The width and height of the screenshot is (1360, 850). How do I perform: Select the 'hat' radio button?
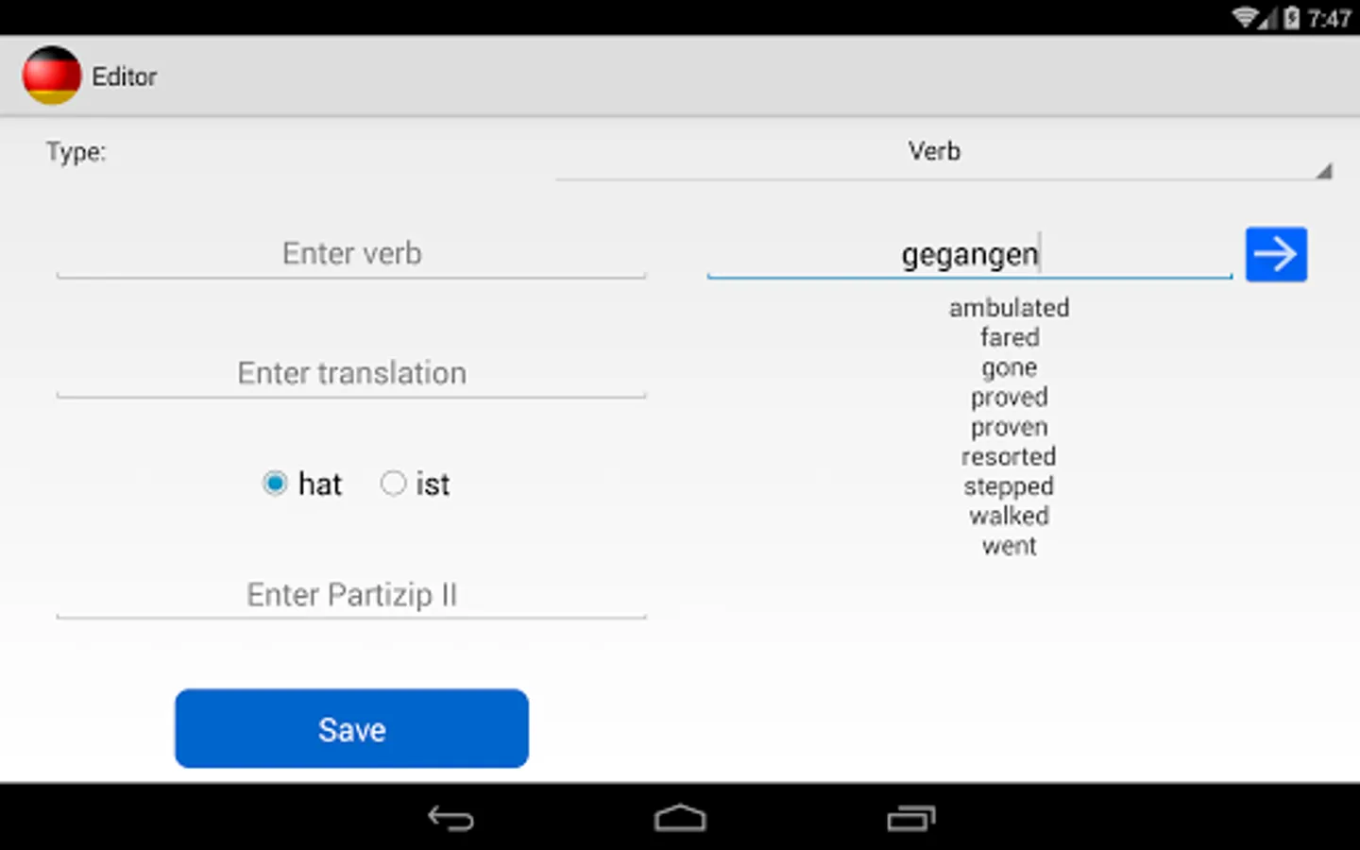point(275,484)
